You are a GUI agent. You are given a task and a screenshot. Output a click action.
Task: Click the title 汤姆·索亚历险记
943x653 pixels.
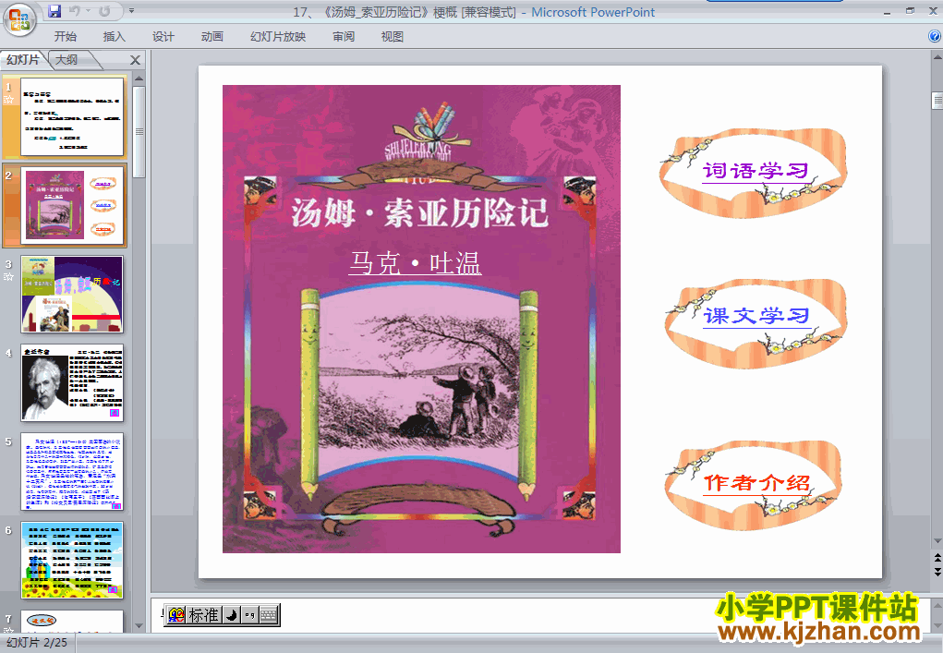point(420,212)
